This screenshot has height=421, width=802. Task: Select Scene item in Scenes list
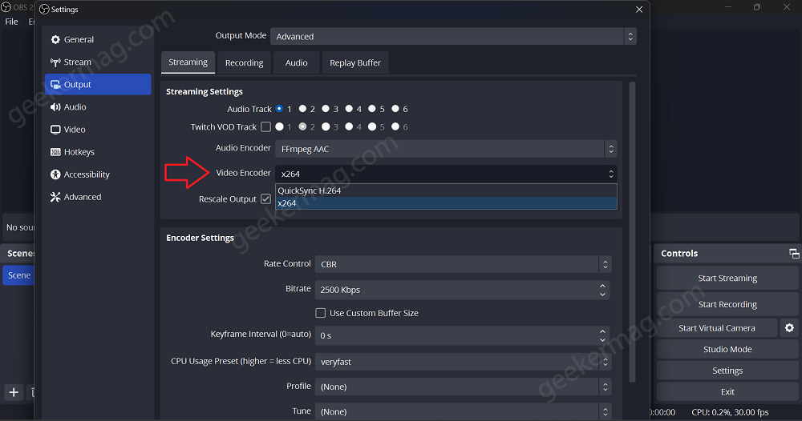[19, 275]
